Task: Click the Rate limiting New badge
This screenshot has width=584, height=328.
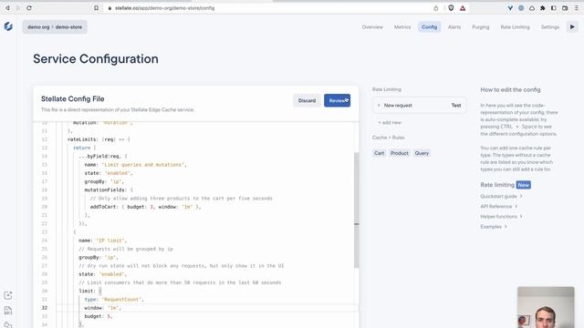Action: (523, 185)
